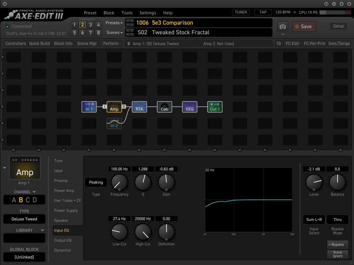Open the CHANNEL dropdown menu
The image size is (354, 265).
pyautogui.click(x=25, y=192)
